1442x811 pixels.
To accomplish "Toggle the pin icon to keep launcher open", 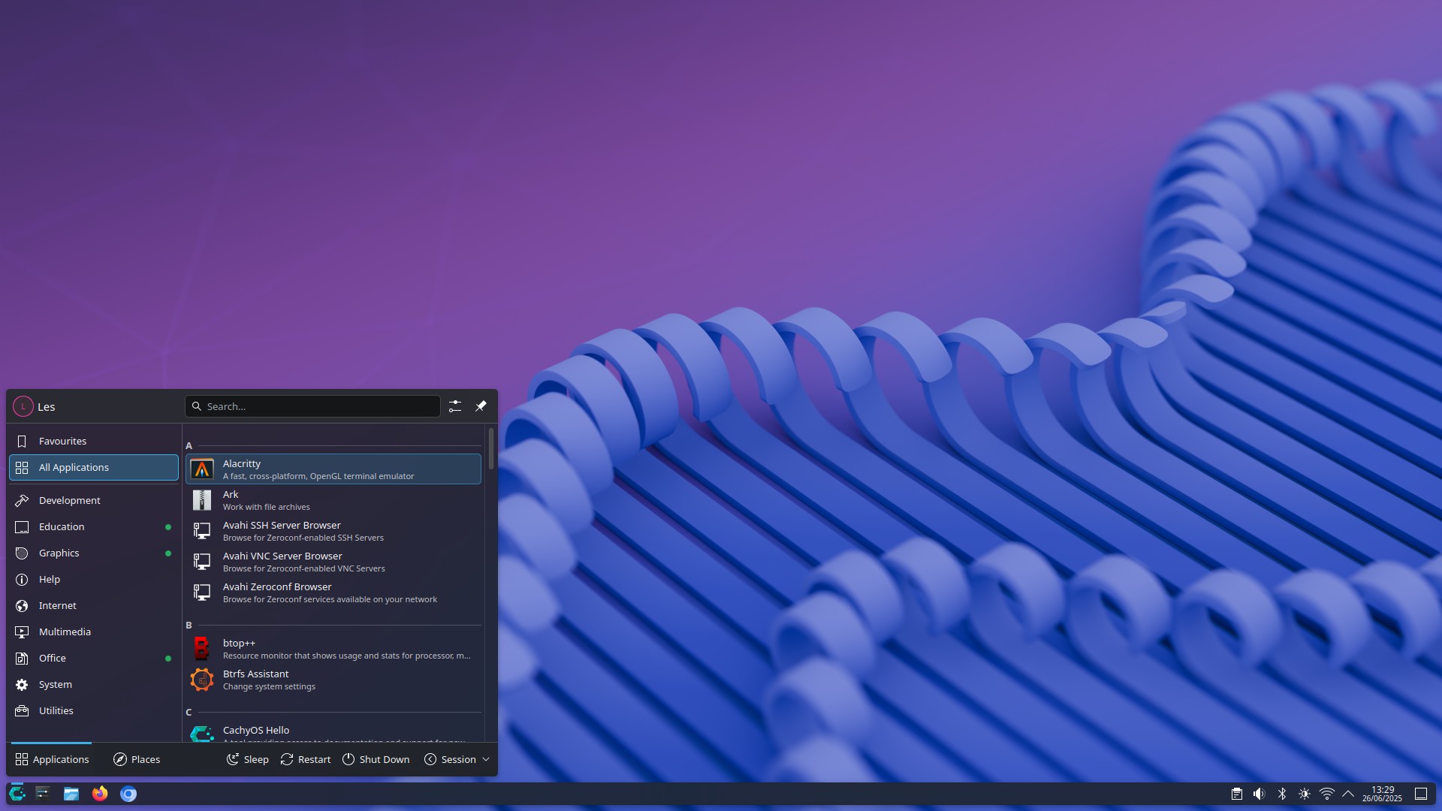I will coord(481,406).
